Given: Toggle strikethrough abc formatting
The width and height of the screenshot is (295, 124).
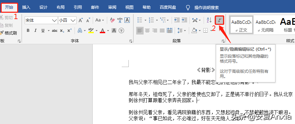Looking at the screenshot, I should (x=55, y=30).
